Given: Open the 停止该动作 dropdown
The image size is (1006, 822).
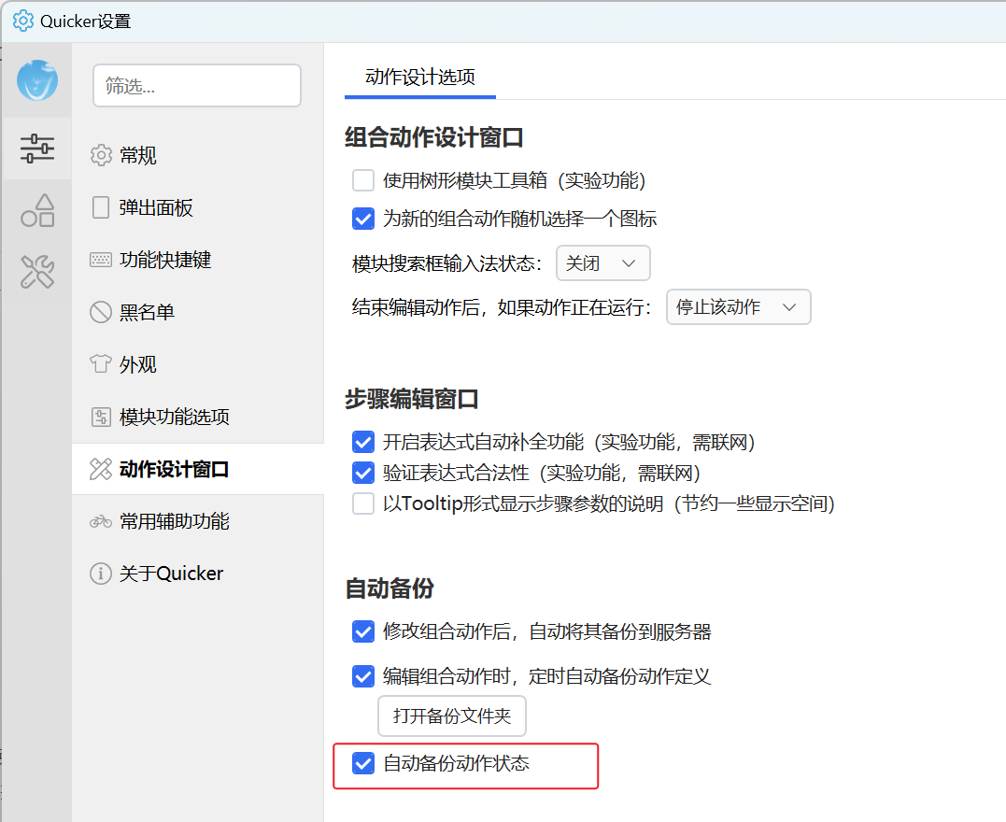Looking at the screenshot, I should (x=739, y=306).
